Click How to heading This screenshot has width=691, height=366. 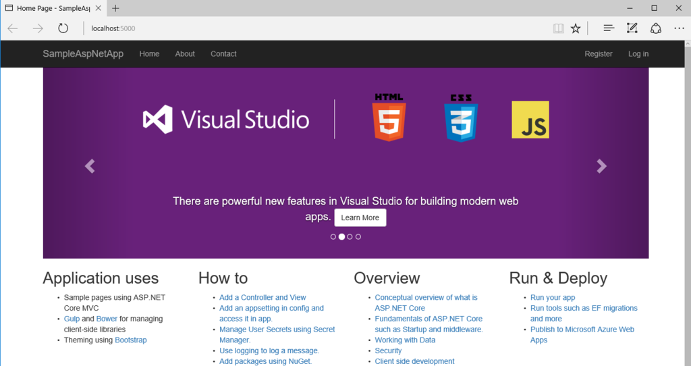[x=223, y=278]
